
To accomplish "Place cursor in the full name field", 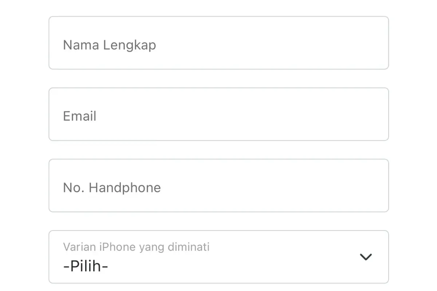I will pyautogui.click(x=219, y=43).
